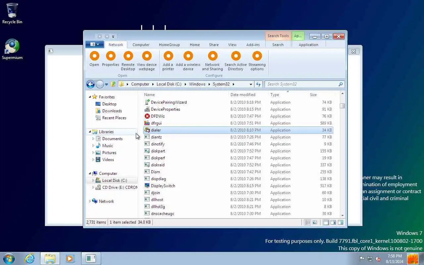Click the muted volume tray icon

pyautogui.click(x=378, y=259)
